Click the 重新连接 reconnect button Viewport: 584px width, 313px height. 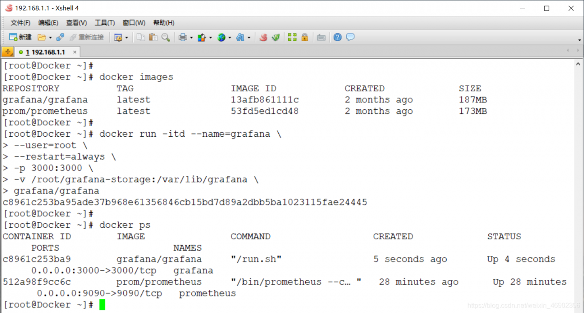pos(86,37)
